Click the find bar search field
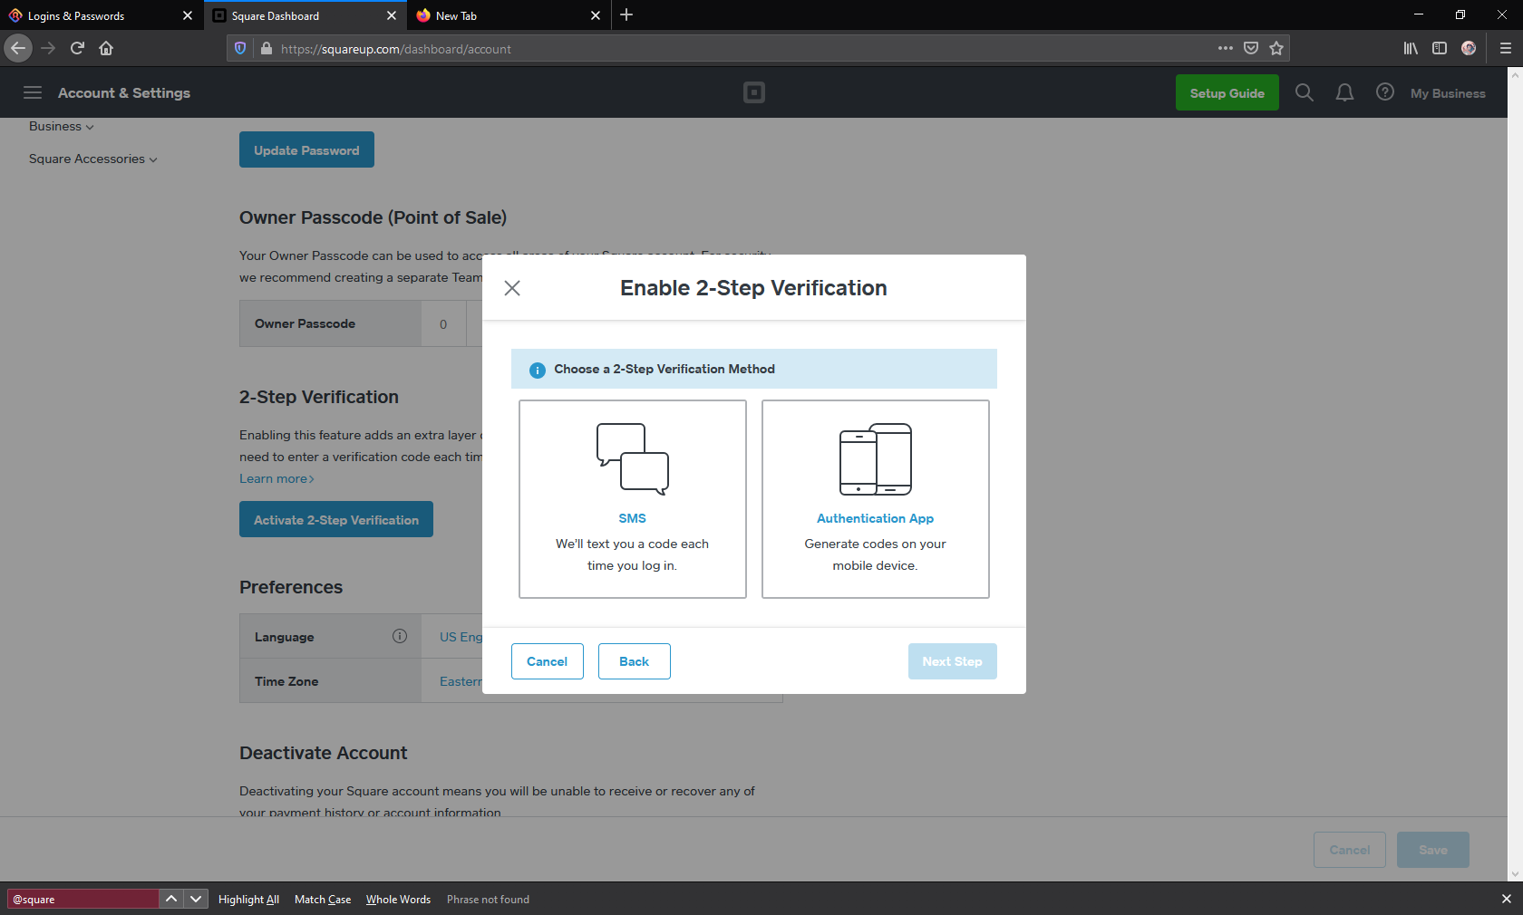Image resolution: width=1523 pixels, height=915 pixels. [x=83, y=899]
